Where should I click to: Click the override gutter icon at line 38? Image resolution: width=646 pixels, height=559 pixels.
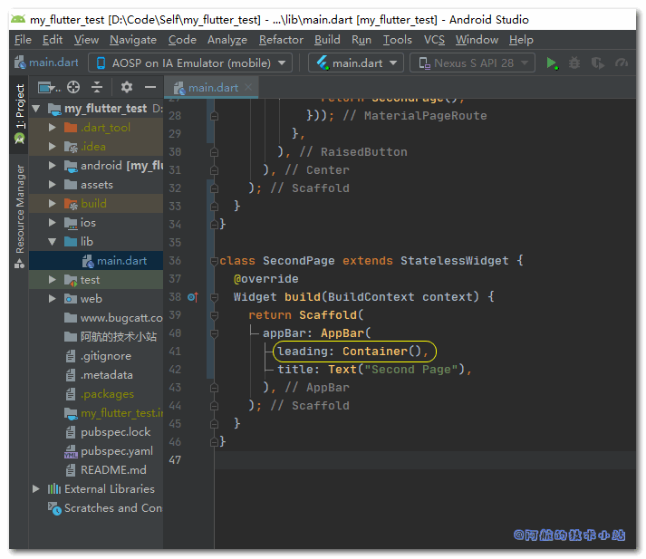tap(192, 297)
